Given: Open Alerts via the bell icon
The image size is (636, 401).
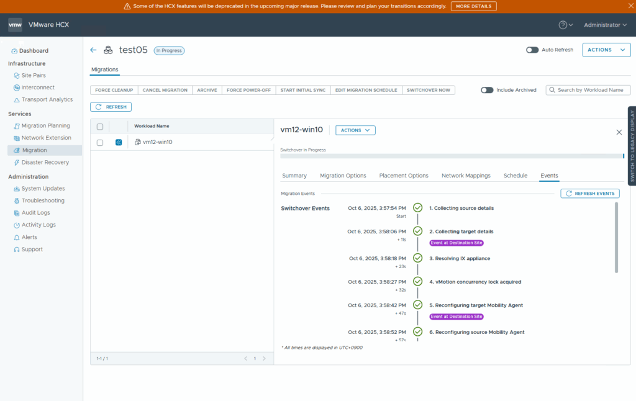Looking at the screenshot, I should (17, 237).
